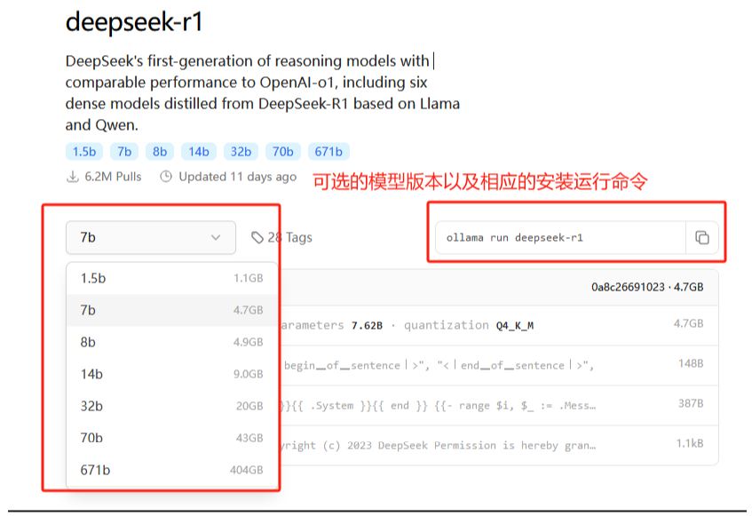Click the Updated 11 days ago text
The image size is (752, 516).
[x=237, y=177]
